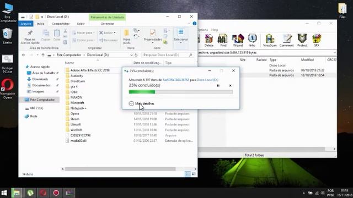Open the Arquivo tab in Explorer
This screenshot has height=198, width=353.
click(x=26, y=24)
